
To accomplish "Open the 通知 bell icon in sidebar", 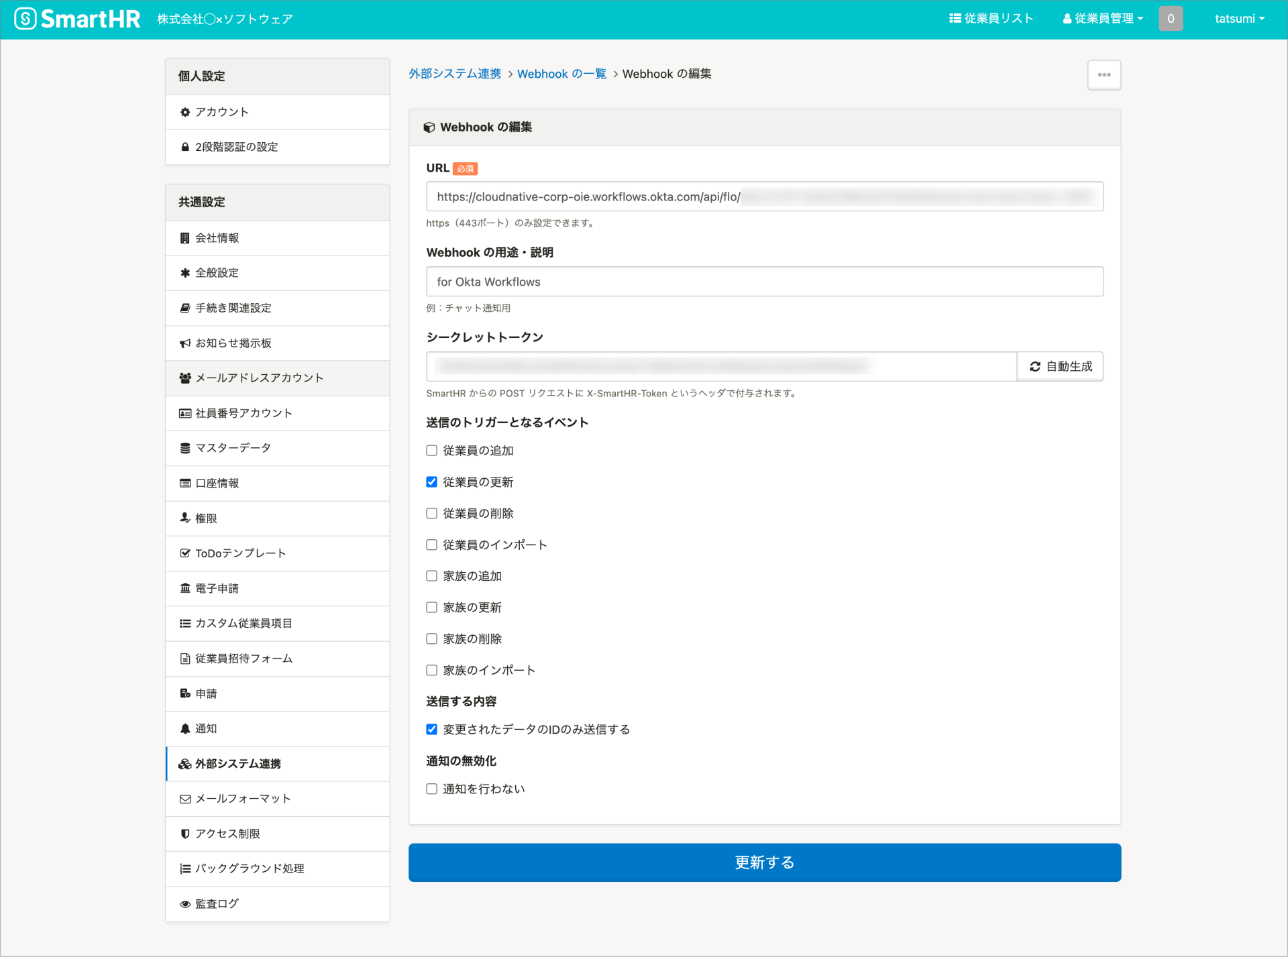I will coord(185,728).
